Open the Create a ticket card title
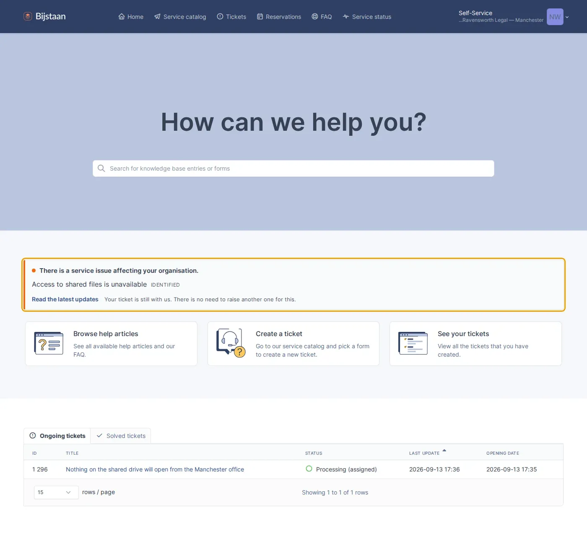This screenshot has height=536, width=587. (279, 334)
